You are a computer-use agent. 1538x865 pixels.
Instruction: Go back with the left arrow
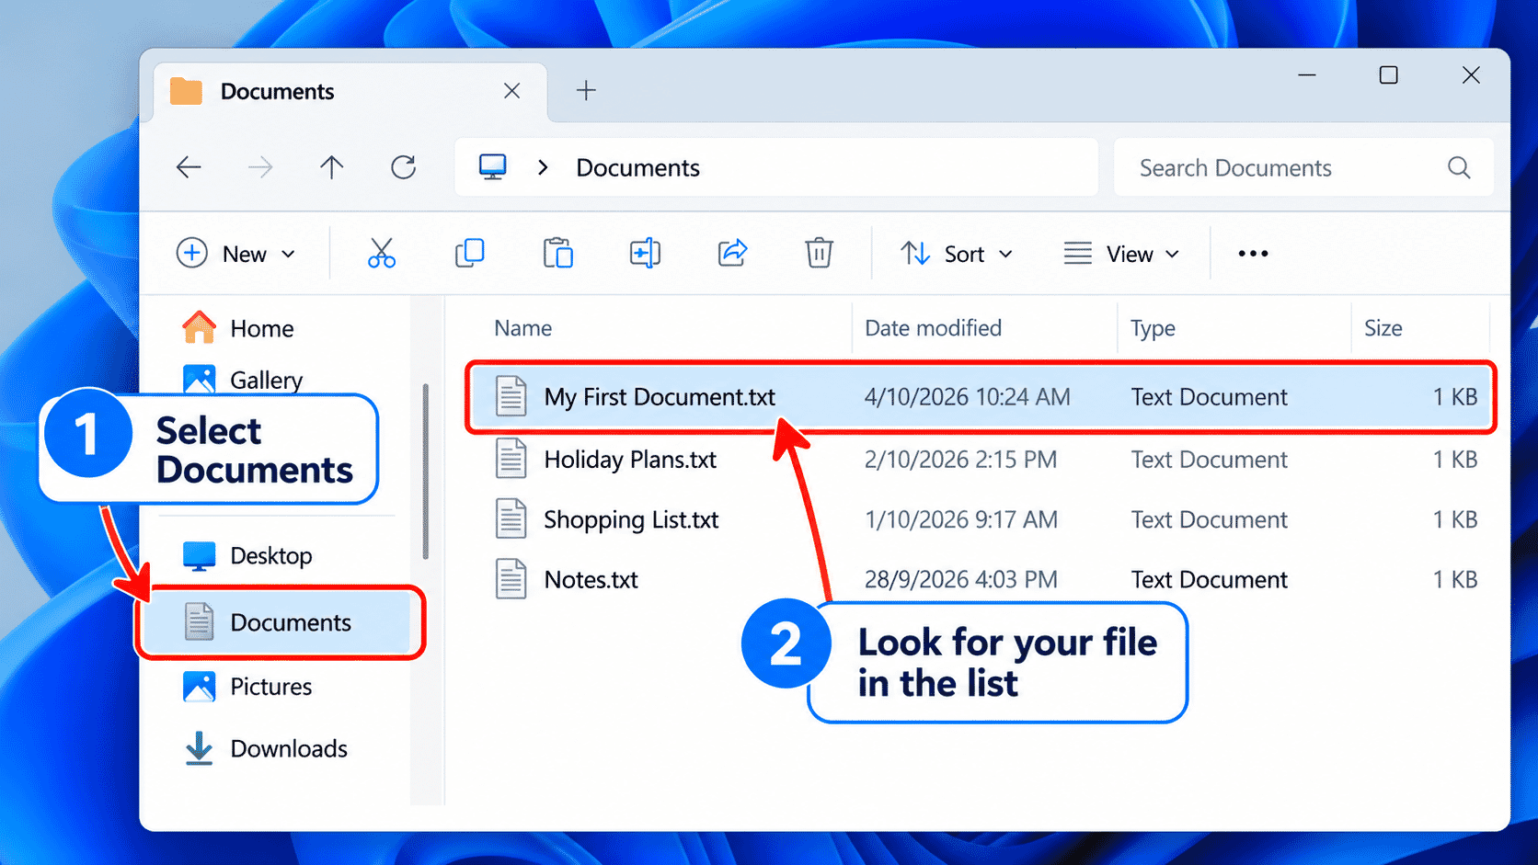(x=189, y=167)
